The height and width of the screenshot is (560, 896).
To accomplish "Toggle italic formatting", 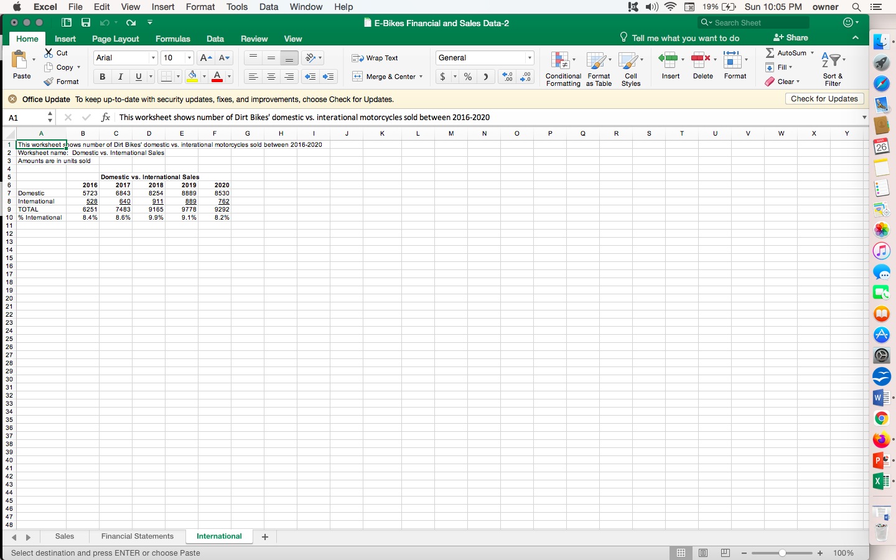I will pyautogui.click(x=119, y=77).
